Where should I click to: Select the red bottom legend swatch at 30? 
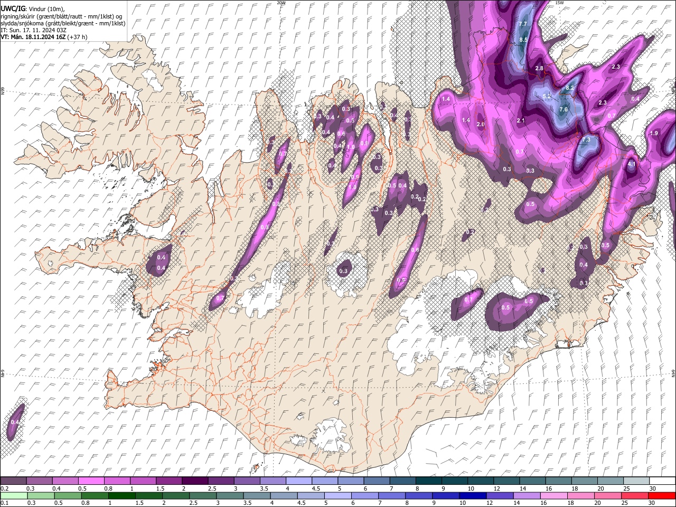(662, 496)
